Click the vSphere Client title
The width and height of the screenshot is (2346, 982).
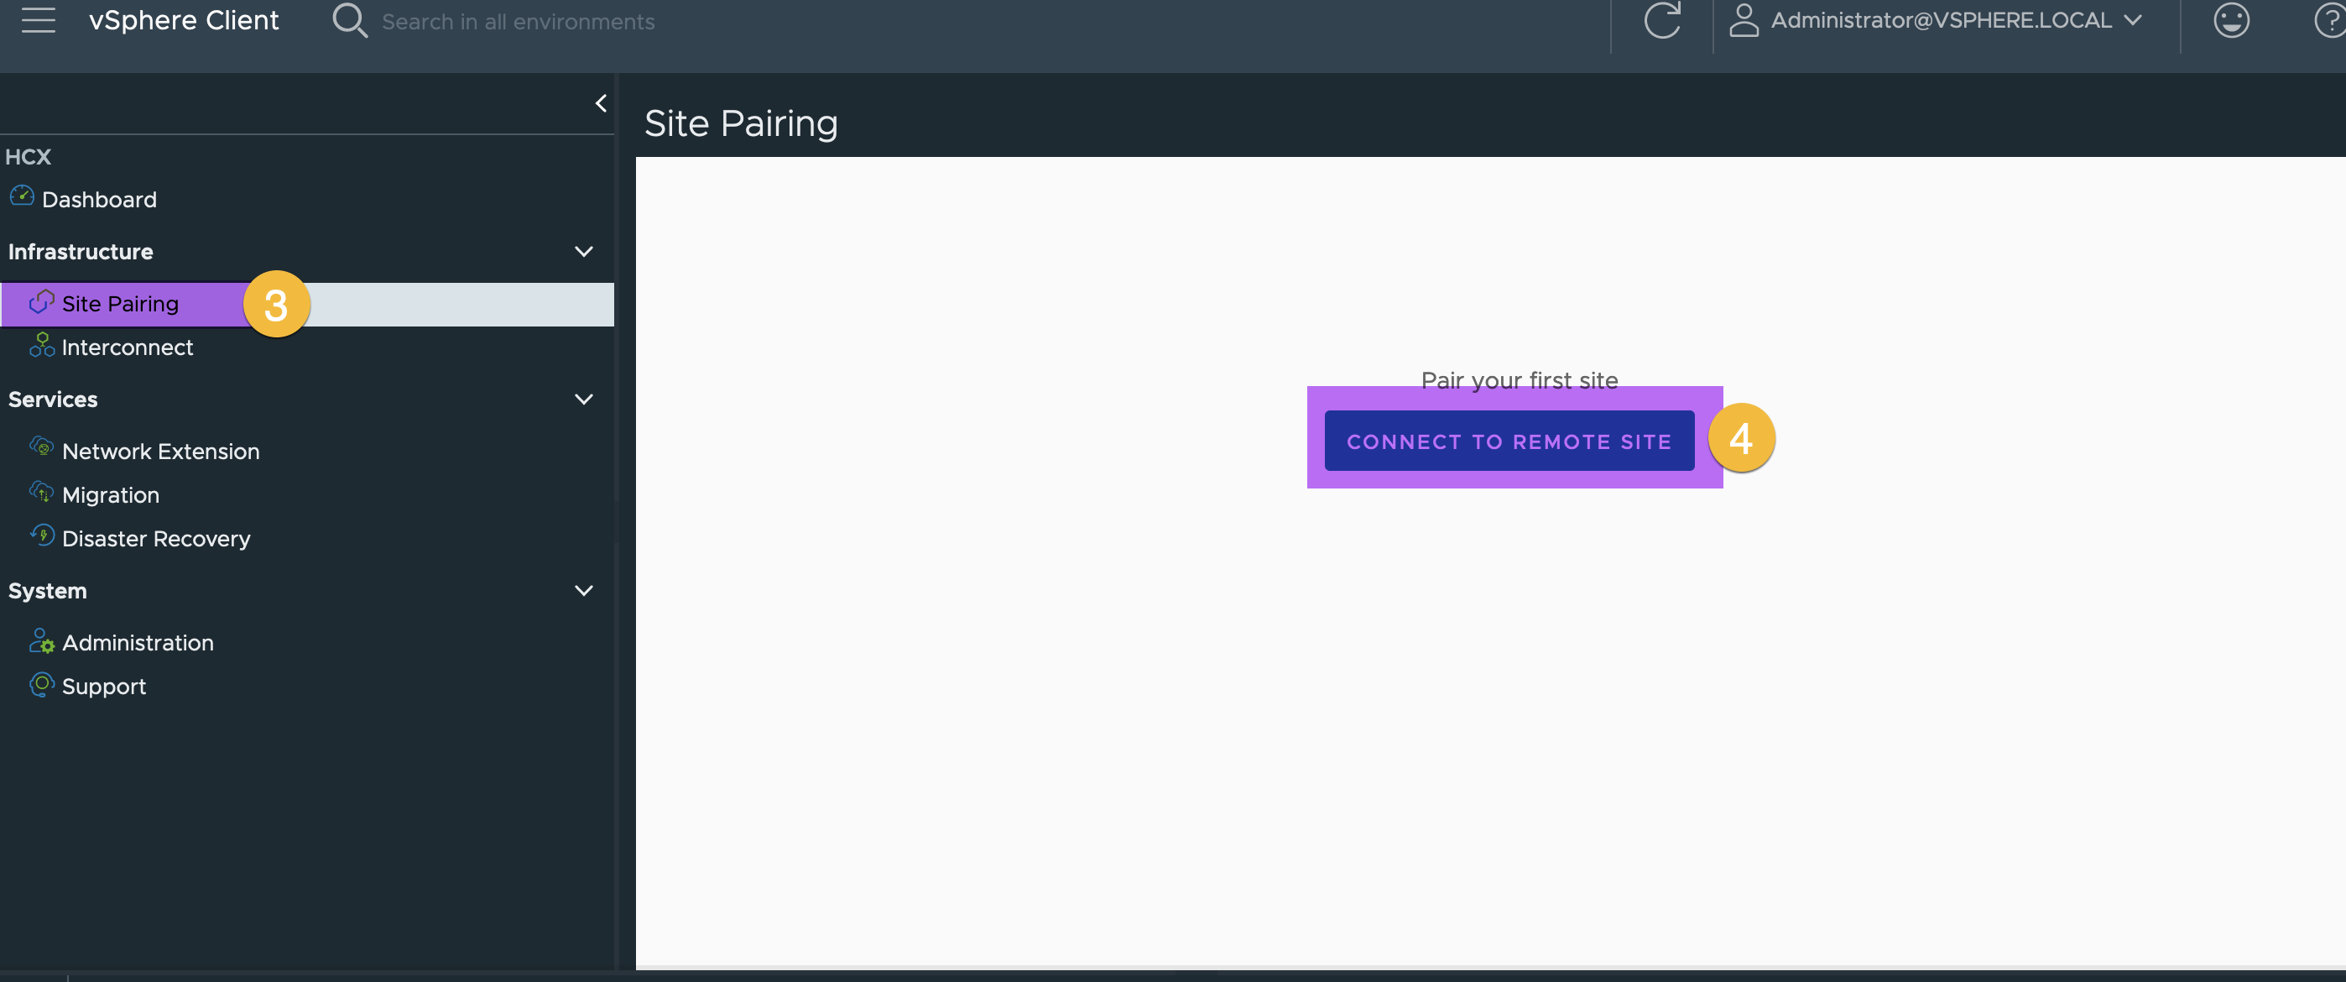click(x=184, y=20)
